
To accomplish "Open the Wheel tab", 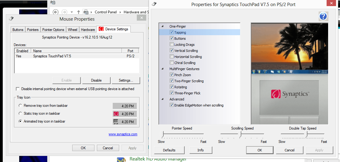I will pos(73,30).
